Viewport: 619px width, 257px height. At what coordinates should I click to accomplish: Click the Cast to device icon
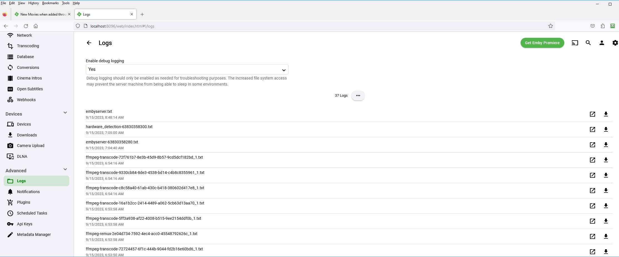pyautogui.click(x=575, y=43)
